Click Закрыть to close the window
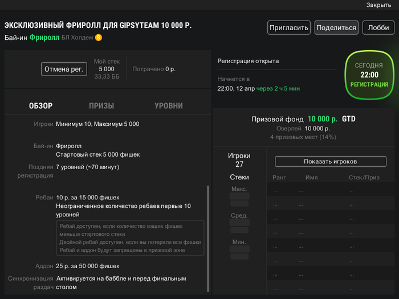Viewport: 399px width, 299px height. (378, 5)
